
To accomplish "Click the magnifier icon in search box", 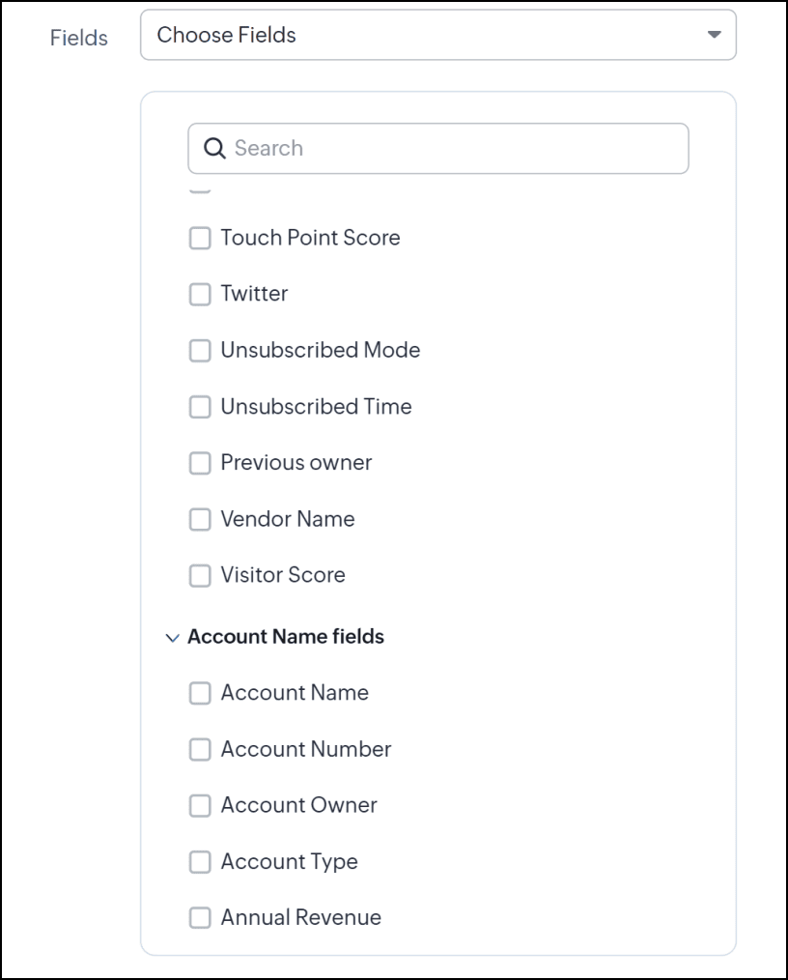I will point(213,148).
